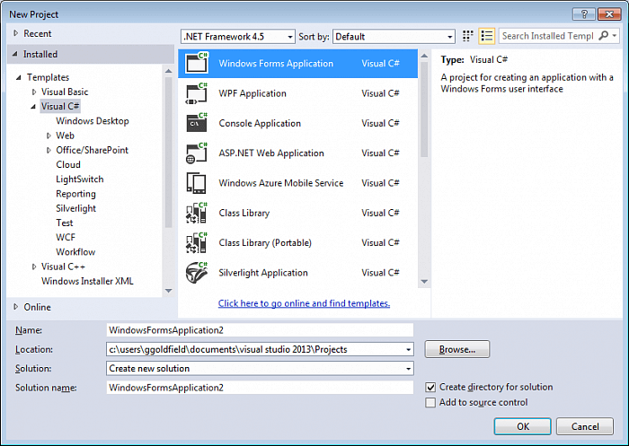Expand the Online section
629x446 pixels.
pyautogui.click(x=16, y=307)
